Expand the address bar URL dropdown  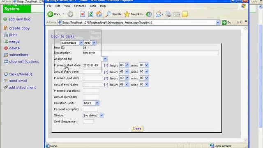(218, 22)
